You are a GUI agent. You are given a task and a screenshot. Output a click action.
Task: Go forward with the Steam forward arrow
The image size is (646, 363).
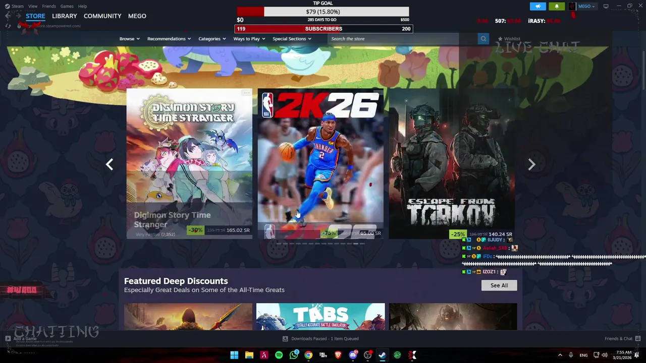(x=18, y=16)
